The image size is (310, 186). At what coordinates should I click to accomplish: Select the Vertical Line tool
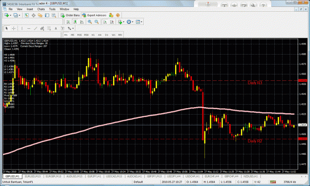[22, 28]
